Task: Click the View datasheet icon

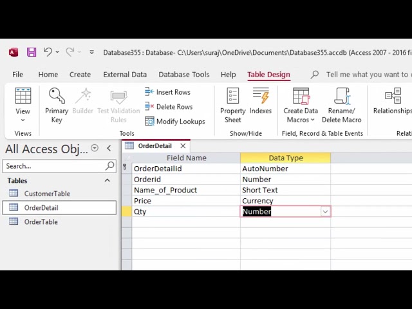Action: click(x=23, y=96)
